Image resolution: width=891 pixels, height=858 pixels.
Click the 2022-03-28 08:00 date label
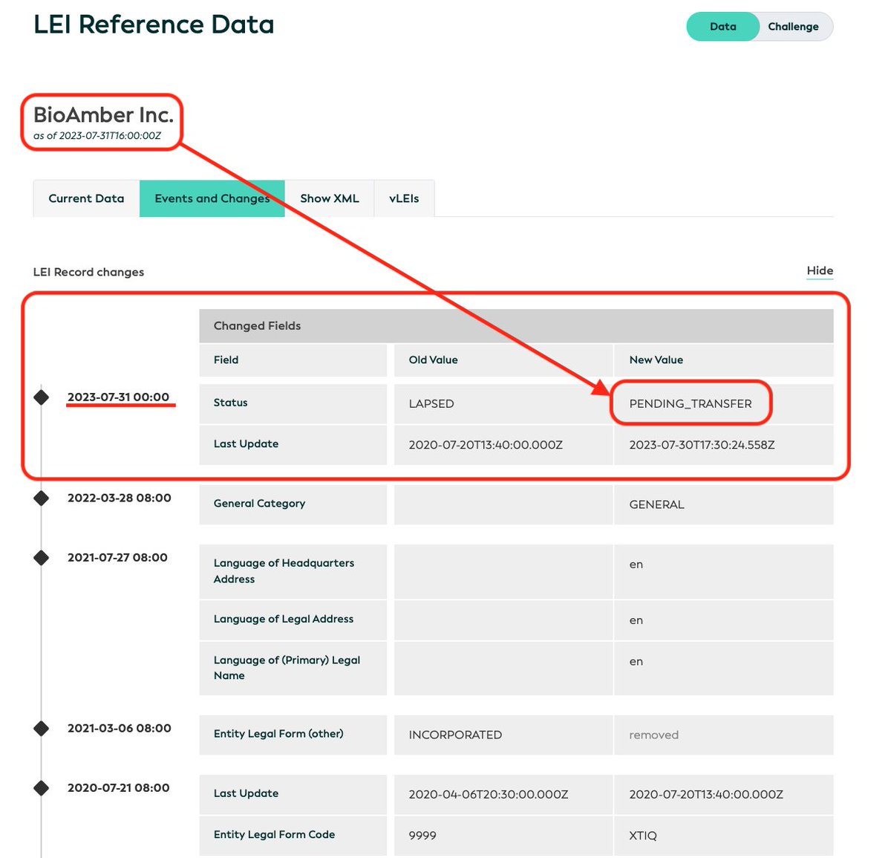click(x=120, y=498)
